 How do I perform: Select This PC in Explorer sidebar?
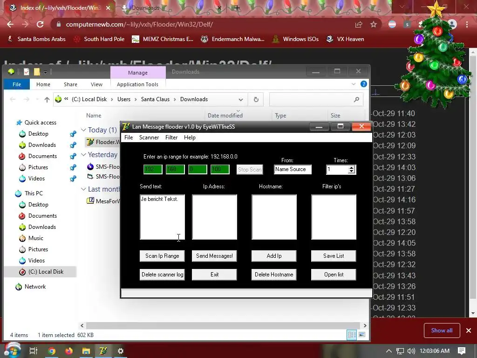tap(34, 193)
